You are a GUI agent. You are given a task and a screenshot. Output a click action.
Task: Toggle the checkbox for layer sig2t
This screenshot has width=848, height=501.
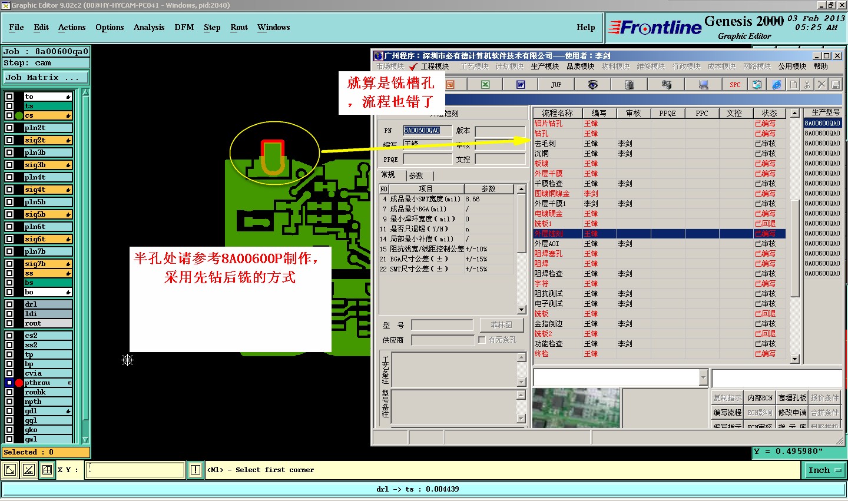coord(9,140)
